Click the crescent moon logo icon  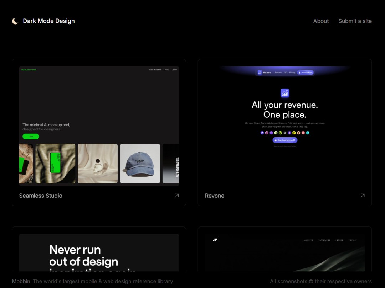coord(15,21)
